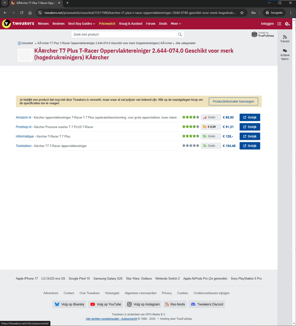Viewport: 296px width, 326px height.
Task: Click the Inloggen link
Action: (x=267, y=24)
